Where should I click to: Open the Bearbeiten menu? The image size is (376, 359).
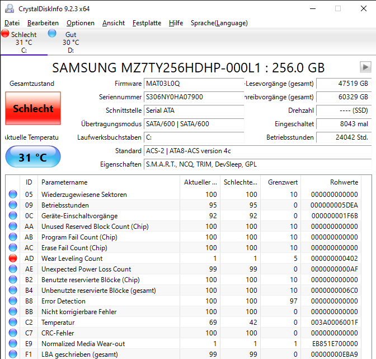pyautogui.click(x=43, y=23)
